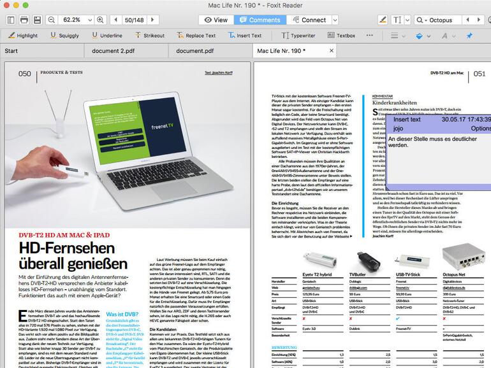Image resolution: width=491 pixels, height=368 pixels.
Task: Open the search options magnifier dropdown
Action: click(421, 20)
